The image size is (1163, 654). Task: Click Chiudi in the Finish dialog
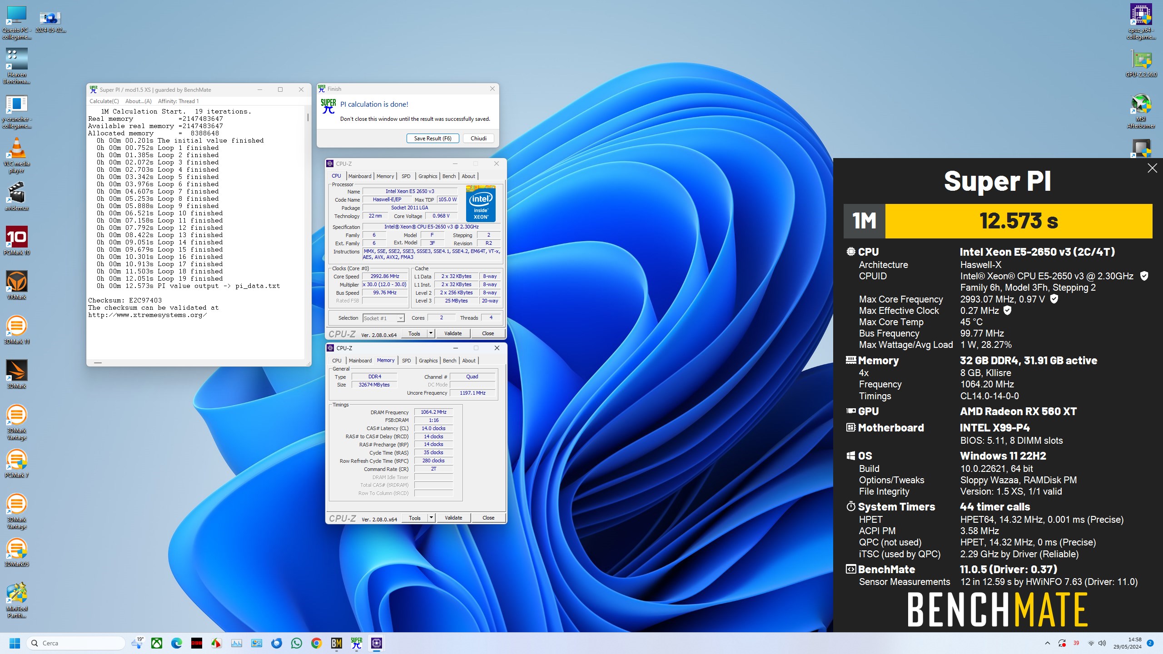tap(478, 139)
